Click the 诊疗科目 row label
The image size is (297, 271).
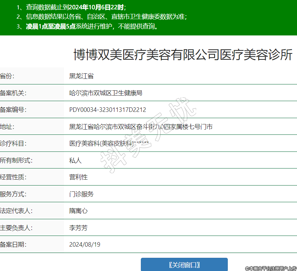(14, 143)
